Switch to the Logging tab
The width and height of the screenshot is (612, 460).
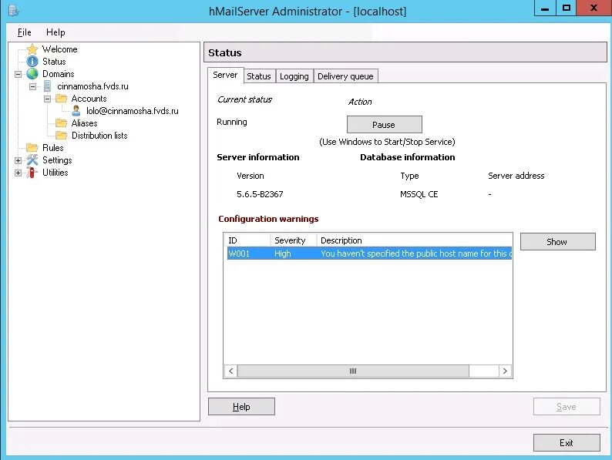294,76
